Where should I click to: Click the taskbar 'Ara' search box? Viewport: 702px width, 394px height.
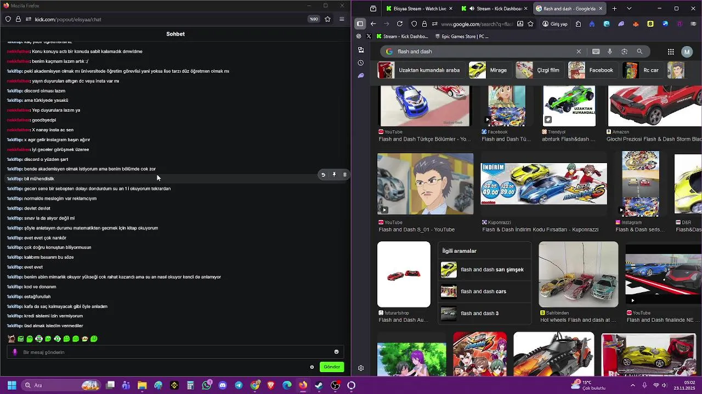(x=60, y=385)
